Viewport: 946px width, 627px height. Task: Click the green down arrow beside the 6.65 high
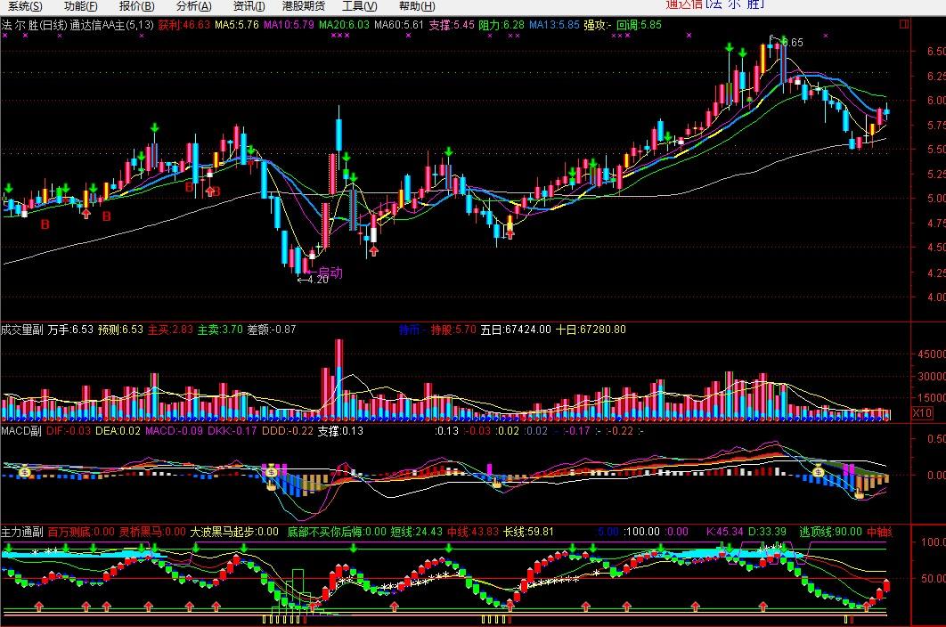783,41
